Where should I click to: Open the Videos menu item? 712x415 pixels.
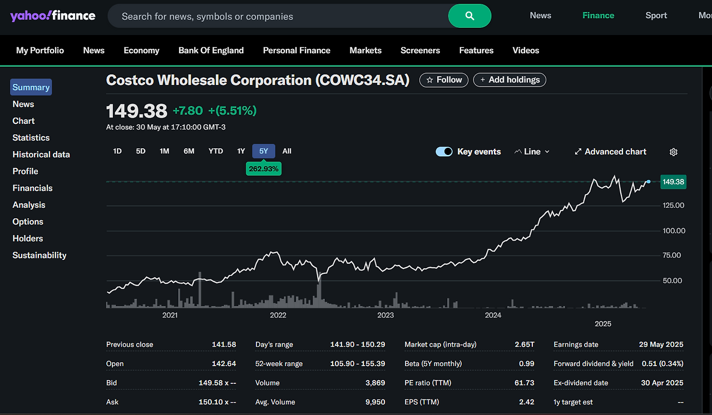pos(526,51)
